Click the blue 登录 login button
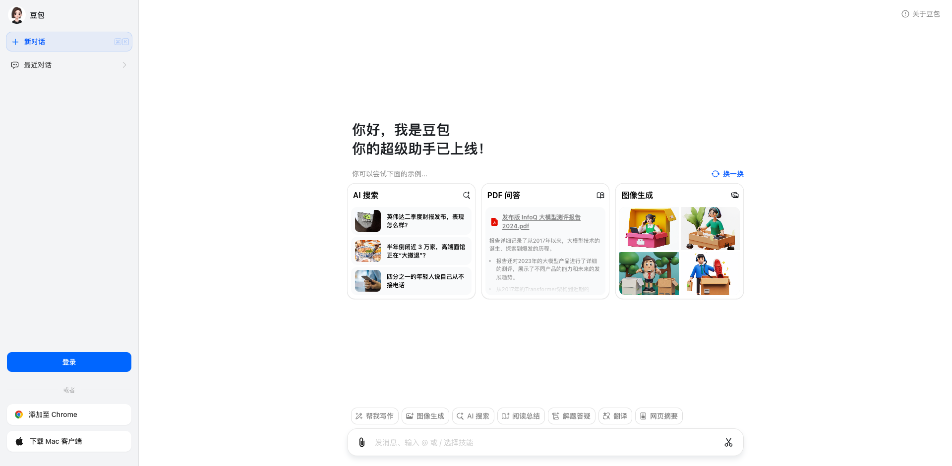 pyautogui.click(x=69, y=362)
